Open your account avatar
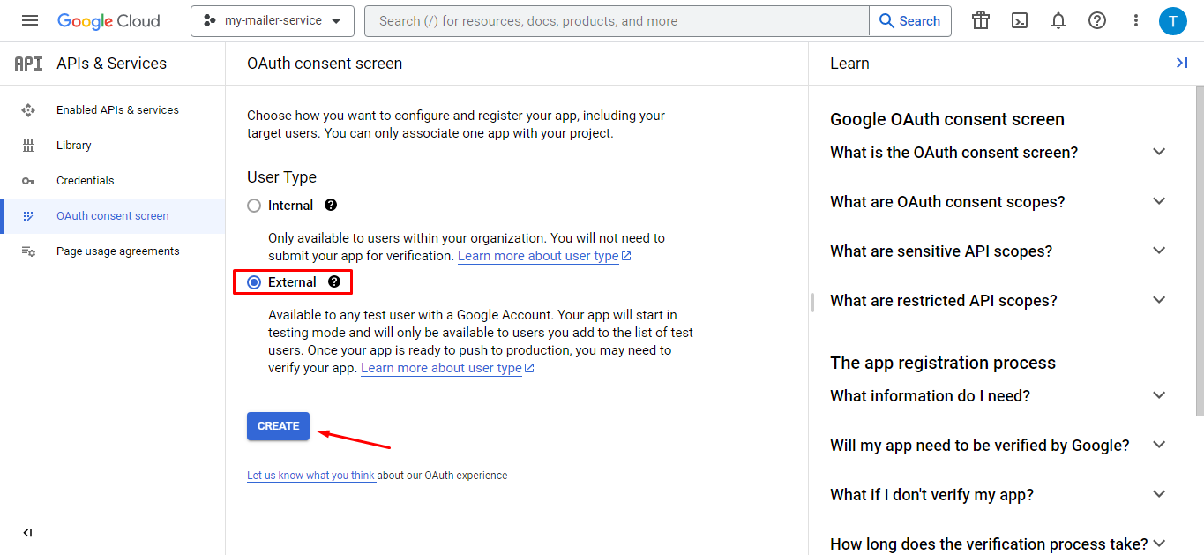 click(x=1173, y=20)
